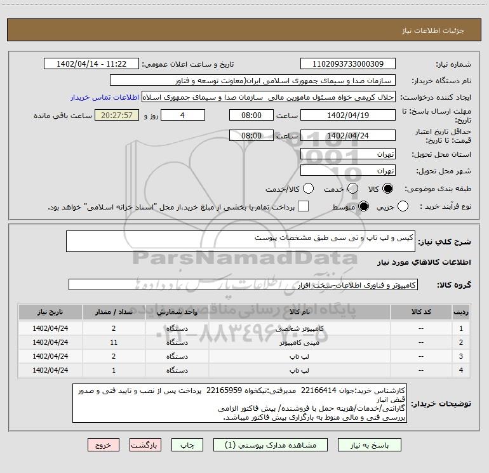Click the ردیف column header

pos(461,312)
